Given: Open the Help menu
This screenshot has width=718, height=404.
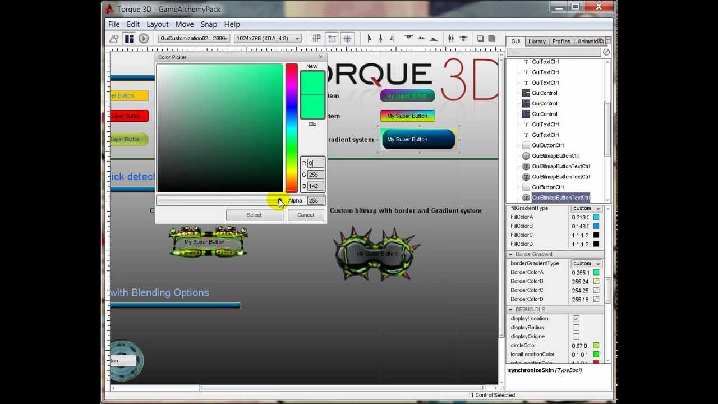Looking at the screenshot, I should (232, 24).
